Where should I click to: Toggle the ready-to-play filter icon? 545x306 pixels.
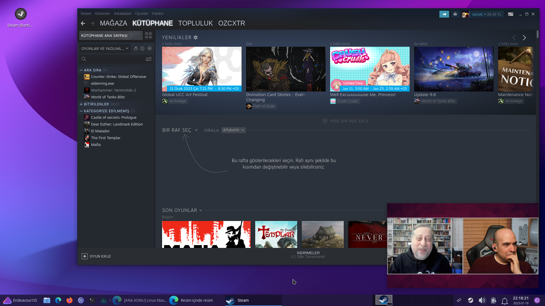click(150, 48)
